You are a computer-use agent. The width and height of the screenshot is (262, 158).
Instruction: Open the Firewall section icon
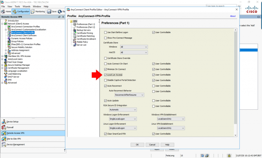(x=4, y=127)
